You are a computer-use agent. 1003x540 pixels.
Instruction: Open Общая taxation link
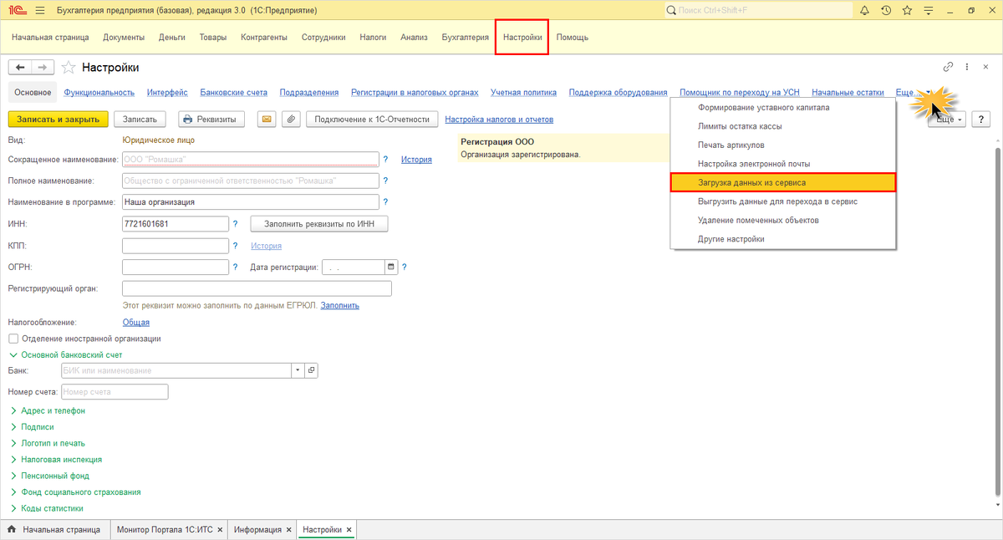tap(136, 322)
